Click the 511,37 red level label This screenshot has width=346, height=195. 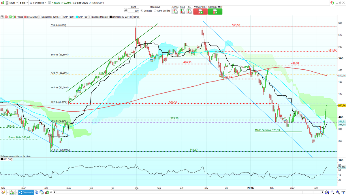tap(332, 50)
